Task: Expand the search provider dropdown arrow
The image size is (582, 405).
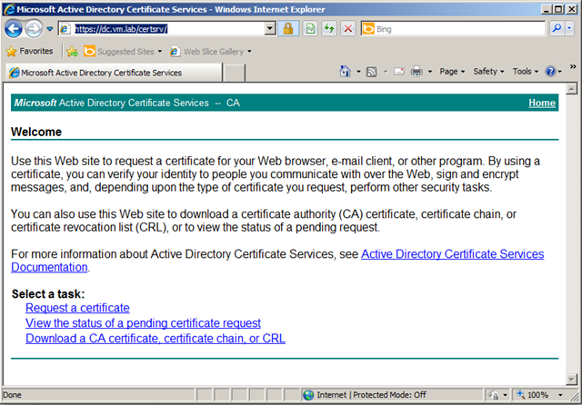Action: click(570, 28)
